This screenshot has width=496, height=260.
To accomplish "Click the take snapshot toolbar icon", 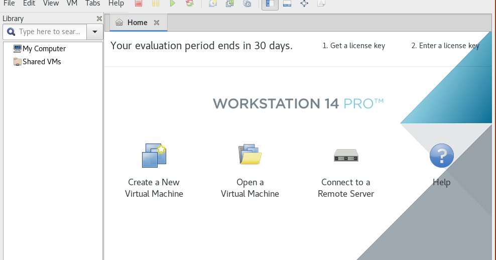I will click(213, 3).
